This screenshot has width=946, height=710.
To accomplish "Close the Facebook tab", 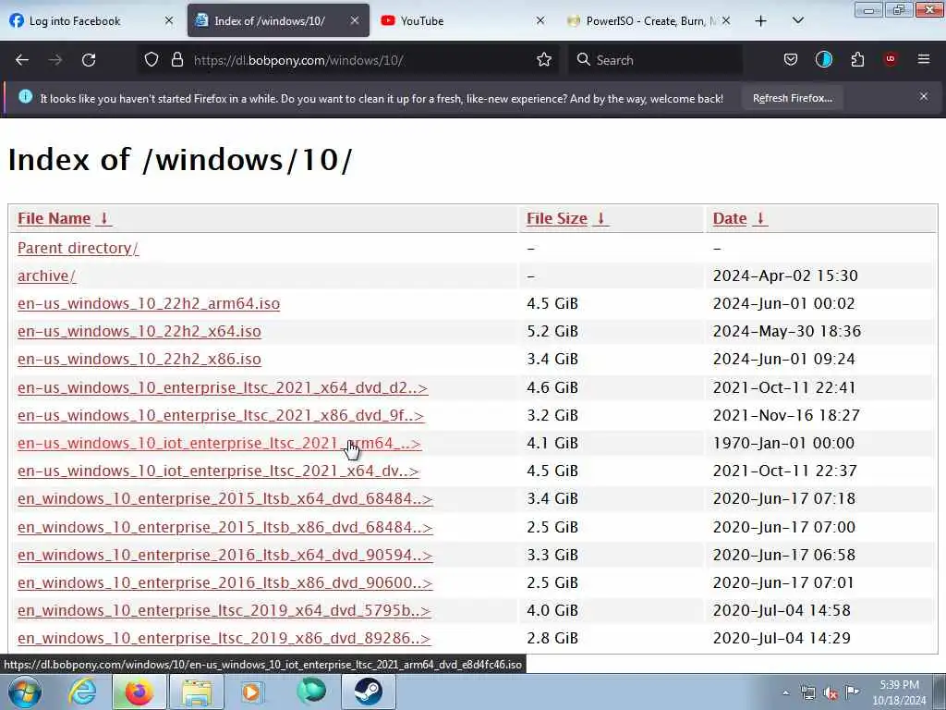I will coord(169,20).
